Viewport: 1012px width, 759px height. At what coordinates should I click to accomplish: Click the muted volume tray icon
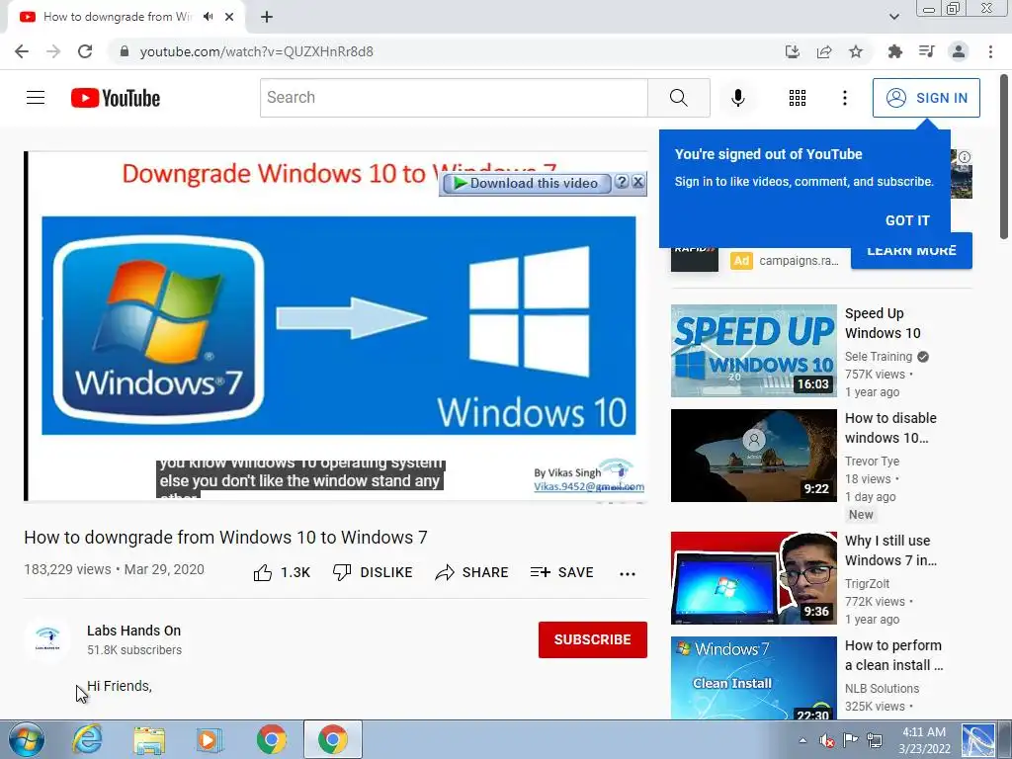826,740
